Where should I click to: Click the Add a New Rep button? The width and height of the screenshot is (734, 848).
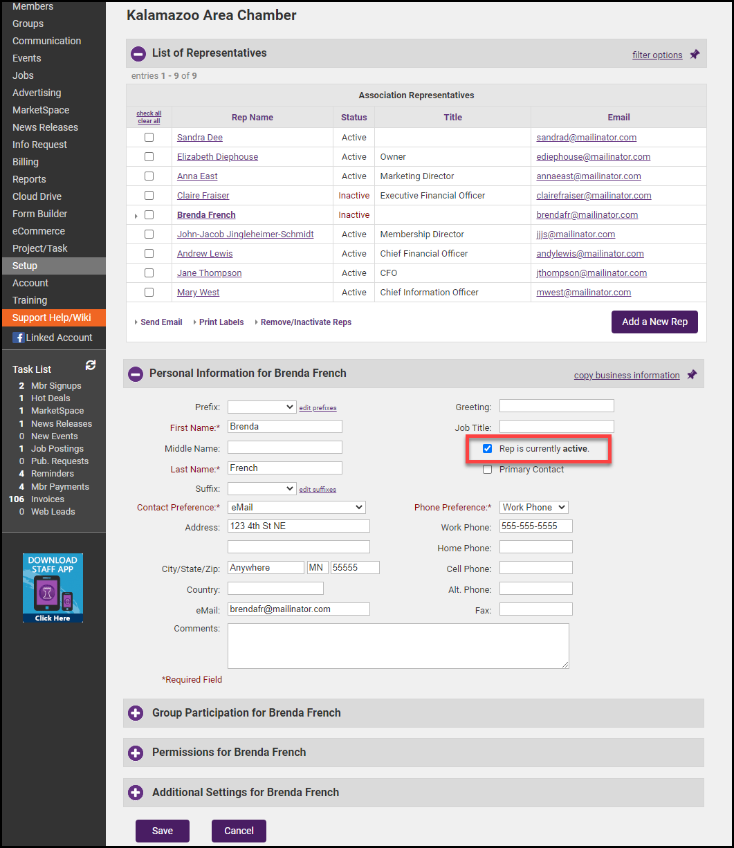coord(654,322)
